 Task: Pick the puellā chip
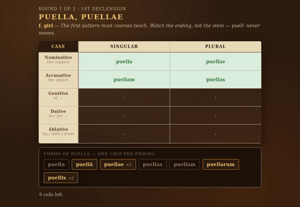click(84, 164)
